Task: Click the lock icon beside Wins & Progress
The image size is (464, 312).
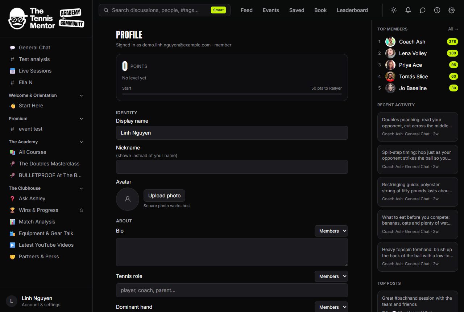Action: 81,210
